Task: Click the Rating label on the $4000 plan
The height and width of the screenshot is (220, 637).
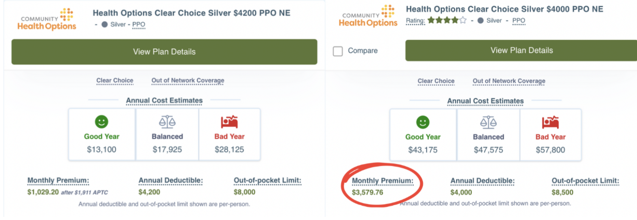Action: [x=415, y=21]
